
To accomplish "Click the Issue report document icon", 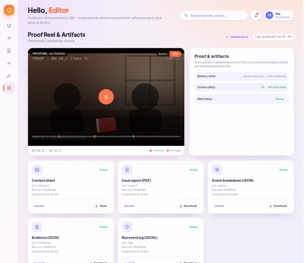I will click(127, 170).
